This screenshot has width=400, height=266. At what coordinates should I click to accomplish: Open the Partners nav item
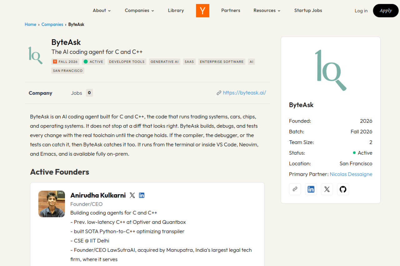tap(231, 11)
